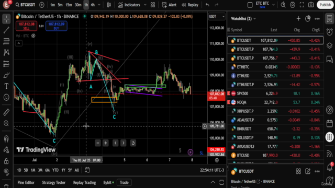
Task: Open the Strategy Tester tab
Action: click(53, 182)
